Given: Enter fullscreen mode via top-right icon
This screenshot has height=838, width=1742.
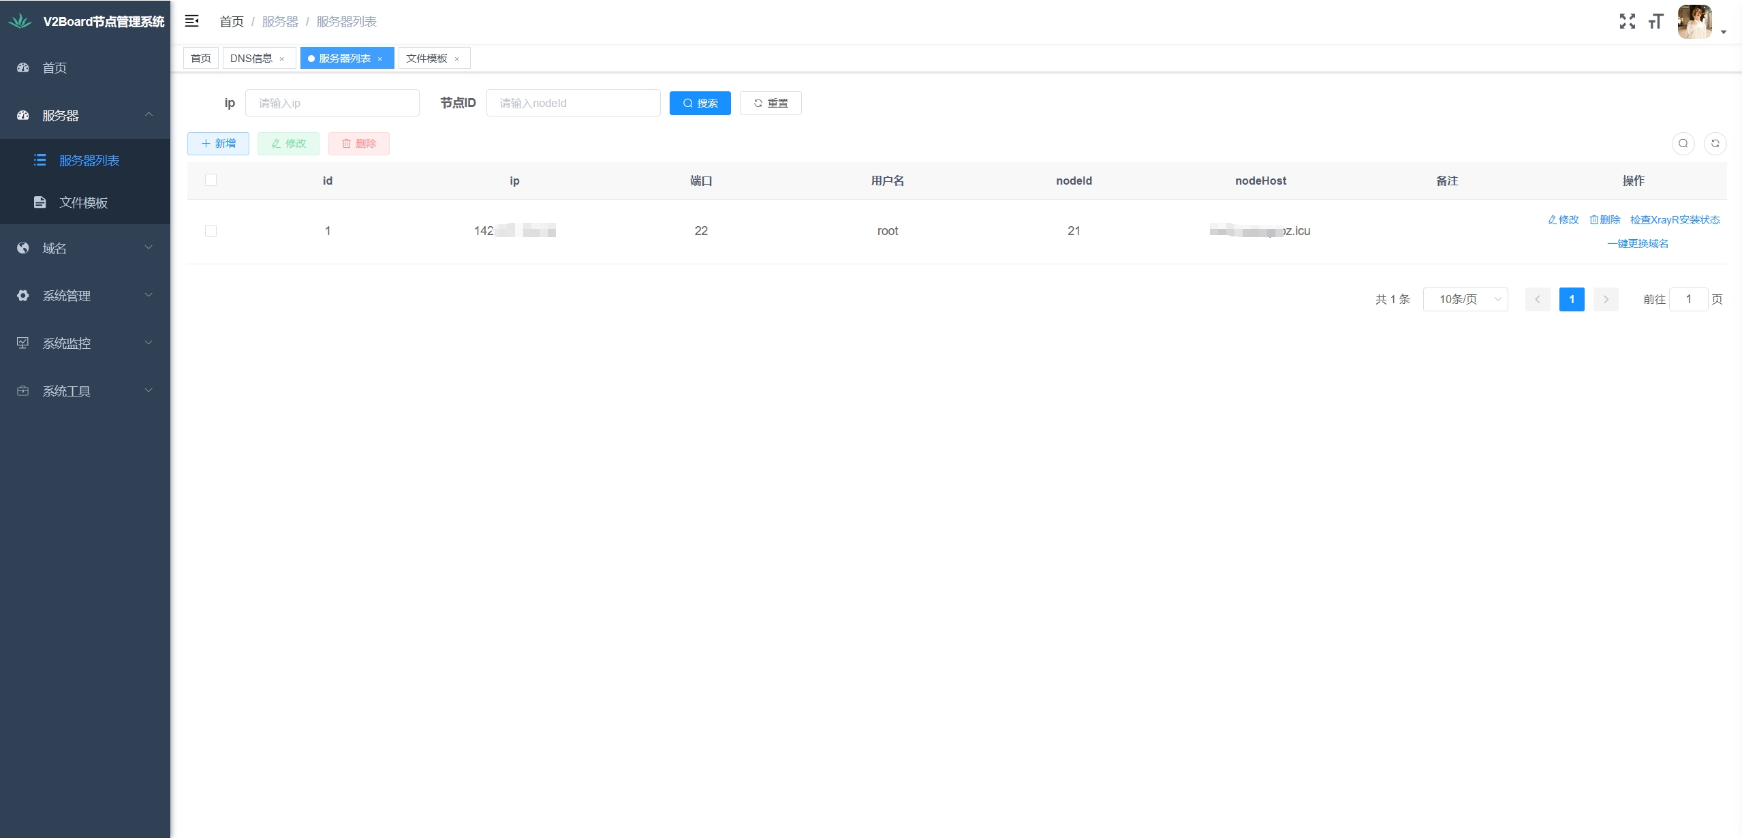Looking at the screenshot, I should pyautogui.click(x=1627, y=21).
